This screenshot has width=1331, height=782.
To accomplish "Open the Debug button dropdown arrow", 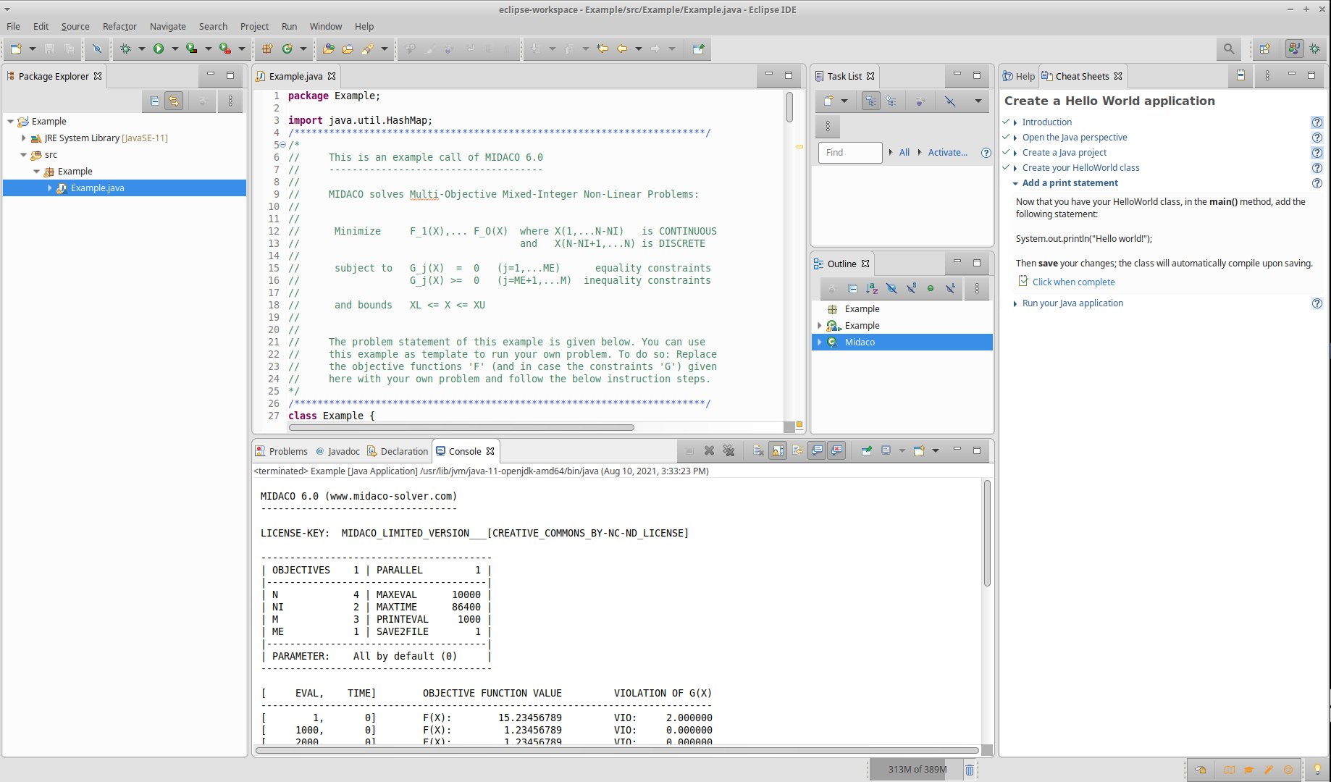I will pyautogui.click(x=141, y=49).
